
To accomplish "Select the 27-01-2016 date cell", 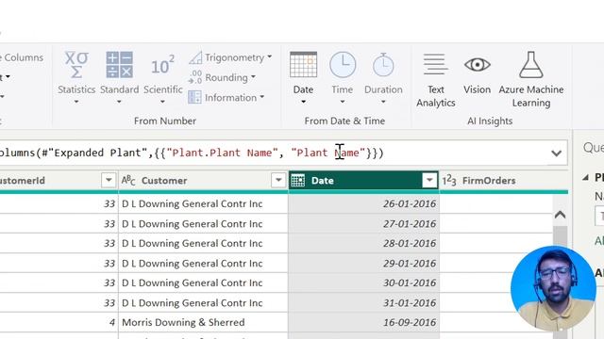I will pos(363,224).
